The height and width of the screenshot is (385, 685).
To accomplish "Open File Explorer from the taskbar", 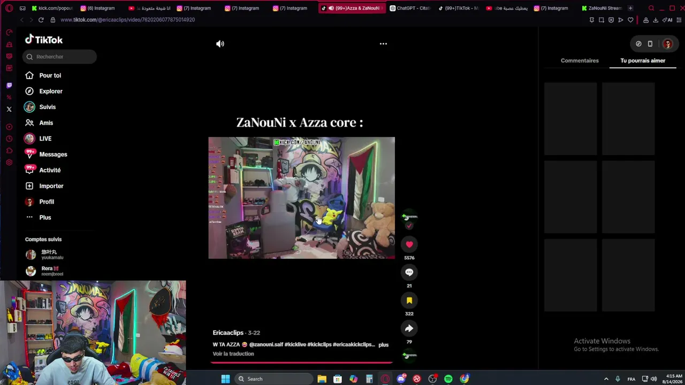I will (x=322, y=379).
